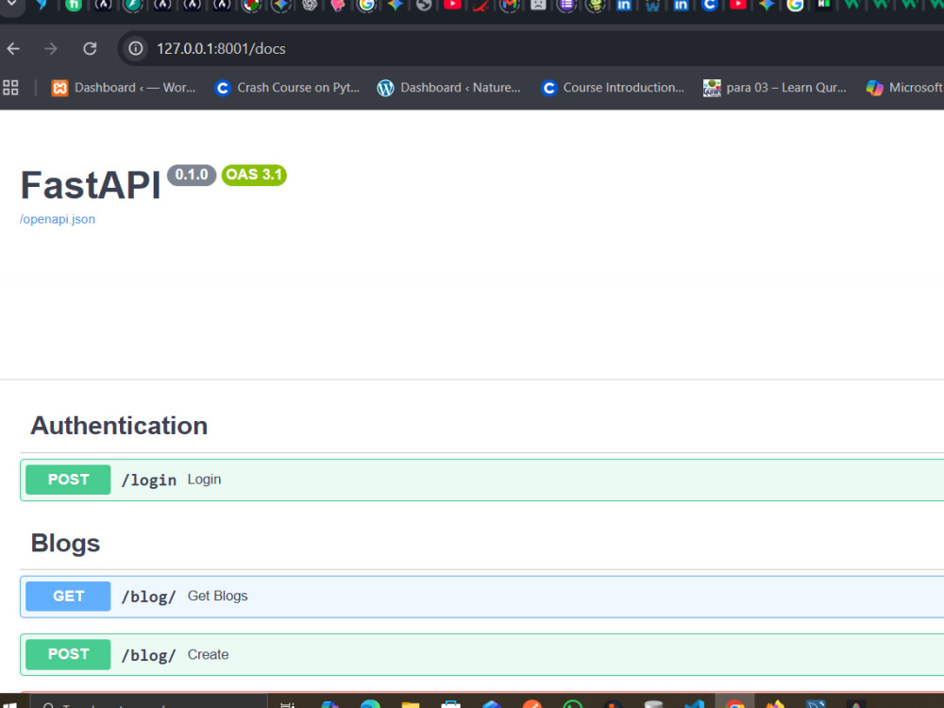
Task: Switch to the purple list icon tab
Action: pos(566,5)
